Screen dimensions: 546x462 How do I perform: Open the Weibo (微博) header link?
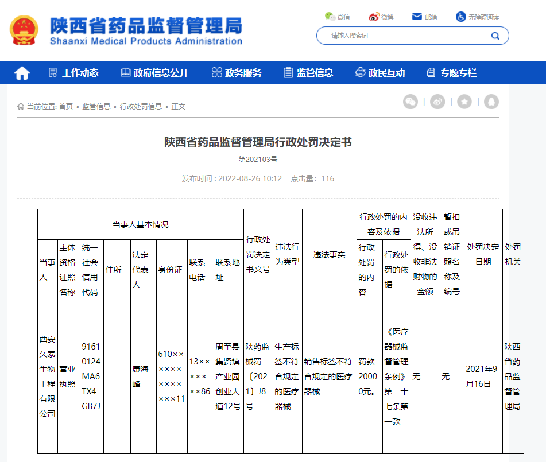tap(381, 17)
